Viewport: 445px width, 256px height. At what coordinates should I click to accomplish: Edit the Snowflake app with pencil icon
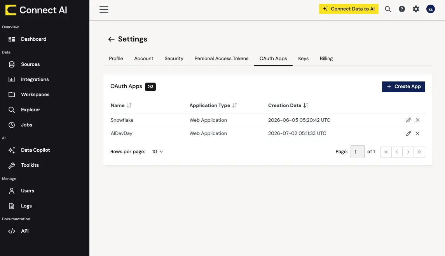tap(409, 120)
